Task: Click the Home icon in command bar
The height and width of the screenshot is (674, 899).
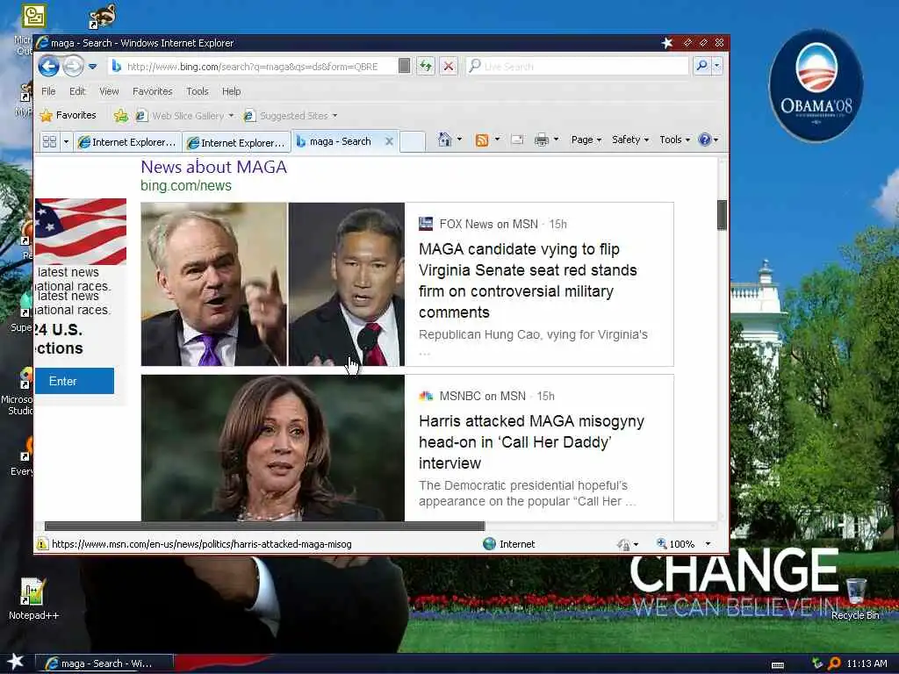Action: pyautogui.click(x=444, y=140)
